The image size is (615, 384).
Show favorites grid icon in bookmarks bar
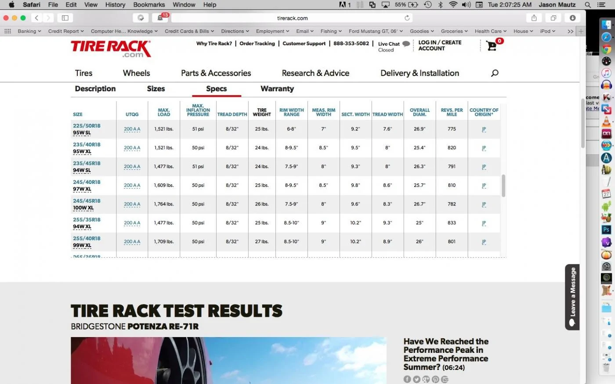7,31
